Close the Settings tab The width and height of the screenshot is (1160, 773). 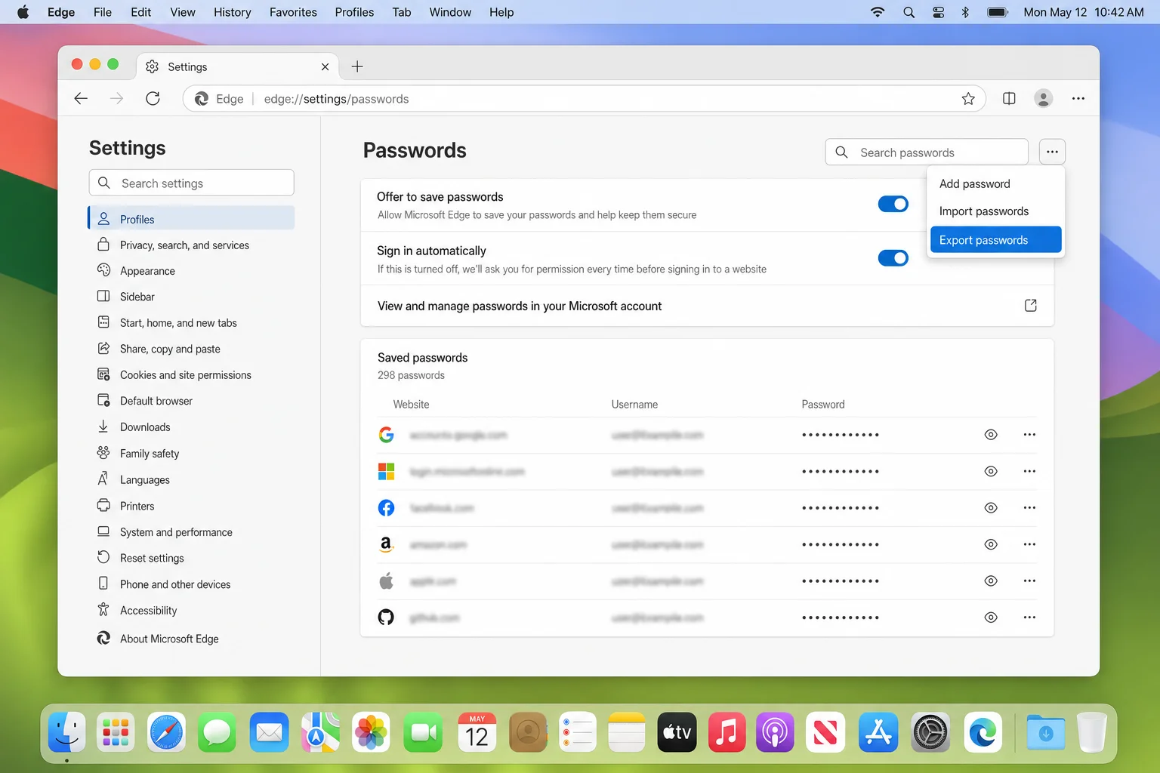tap(325, 66)
